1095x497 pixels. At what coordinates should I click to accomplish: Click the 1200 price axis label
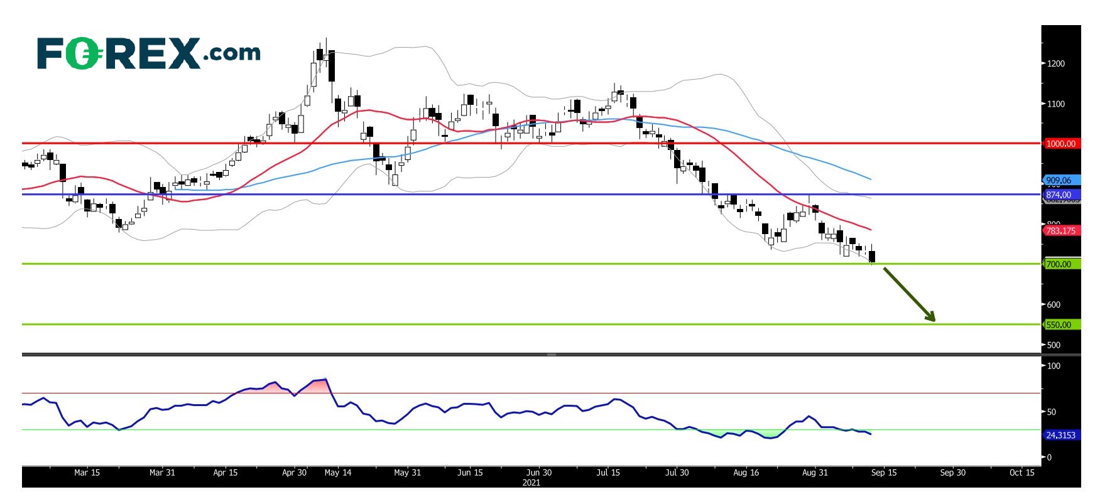[x=1056, y=63]
